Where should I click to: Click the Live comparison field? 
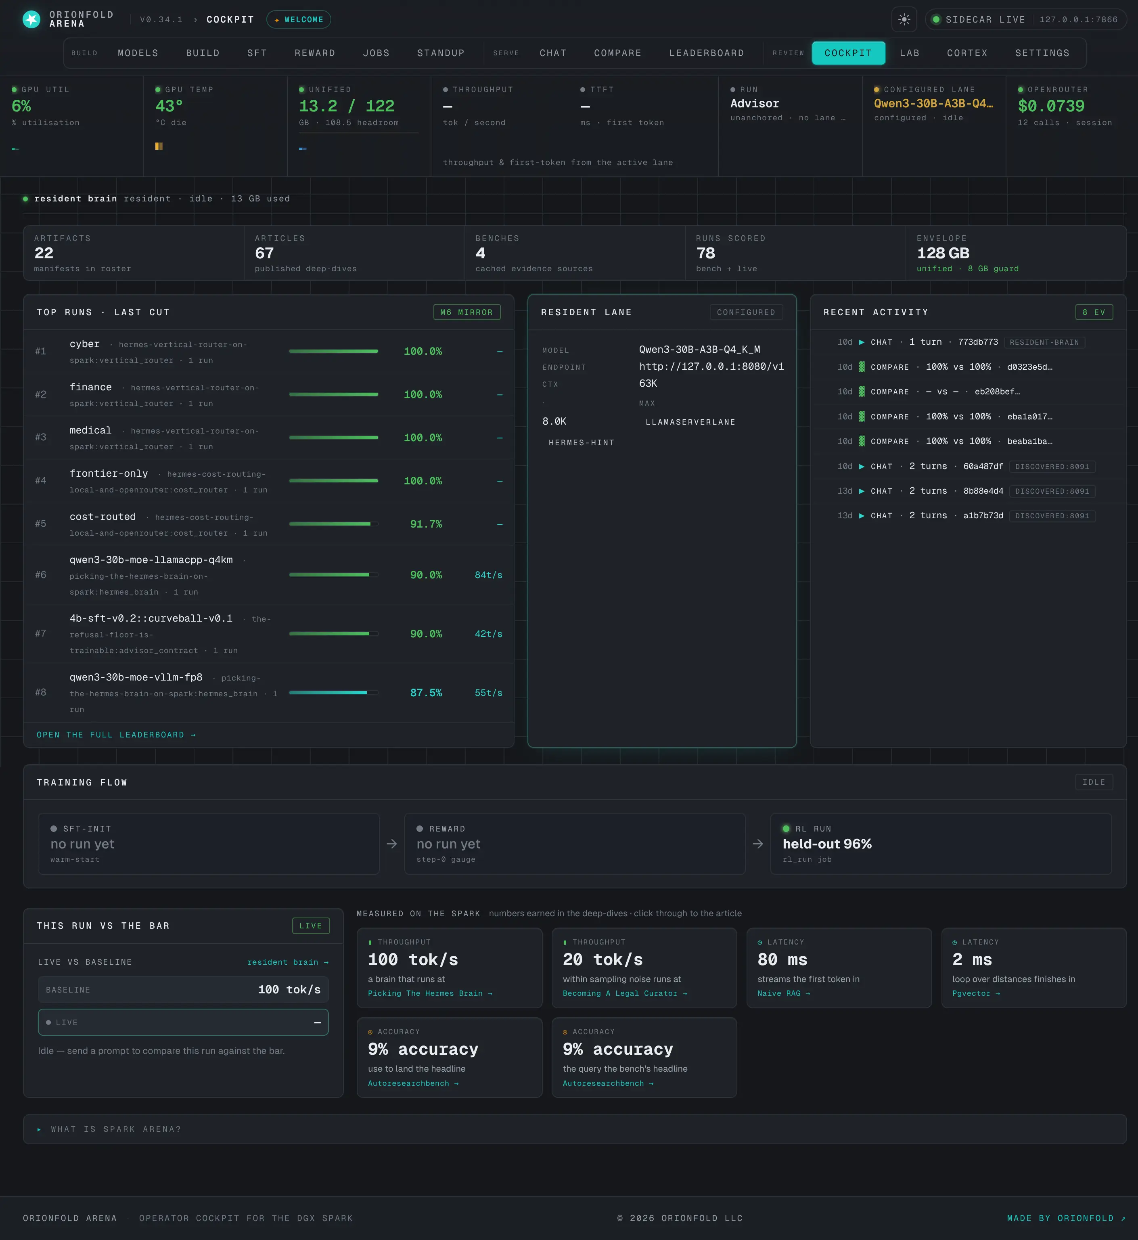pos(183,1022)
